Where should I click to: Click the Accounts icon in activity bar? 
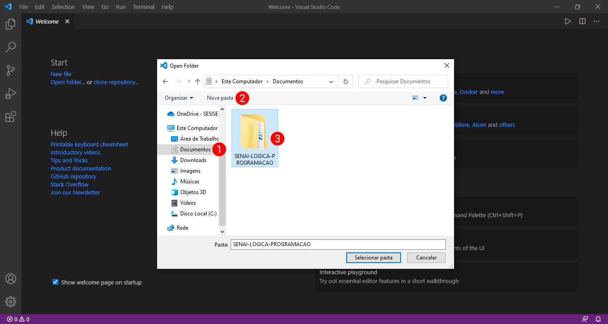tap(11, 279)
